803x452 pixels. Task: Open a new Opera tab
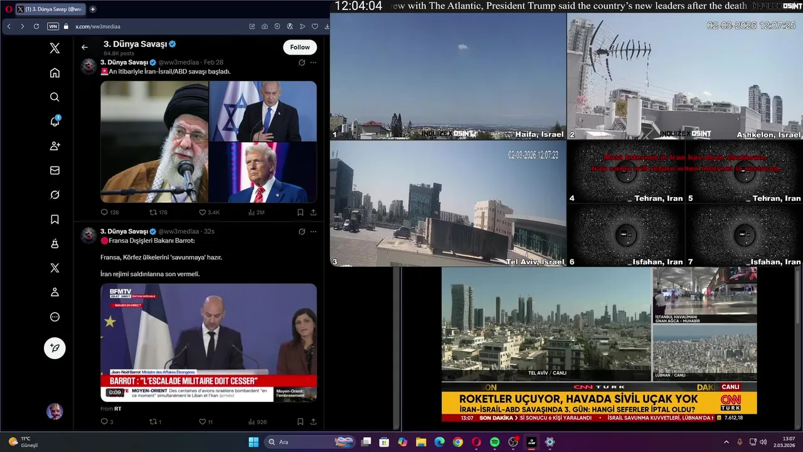[x=93, y=9]
